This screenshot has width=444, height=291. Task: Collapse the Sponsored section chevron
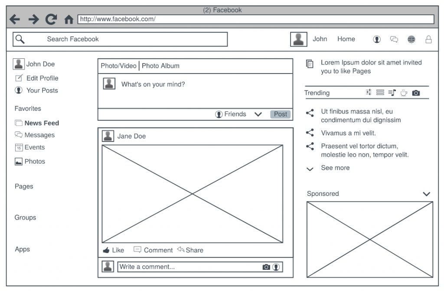click(x=426, y=194)
